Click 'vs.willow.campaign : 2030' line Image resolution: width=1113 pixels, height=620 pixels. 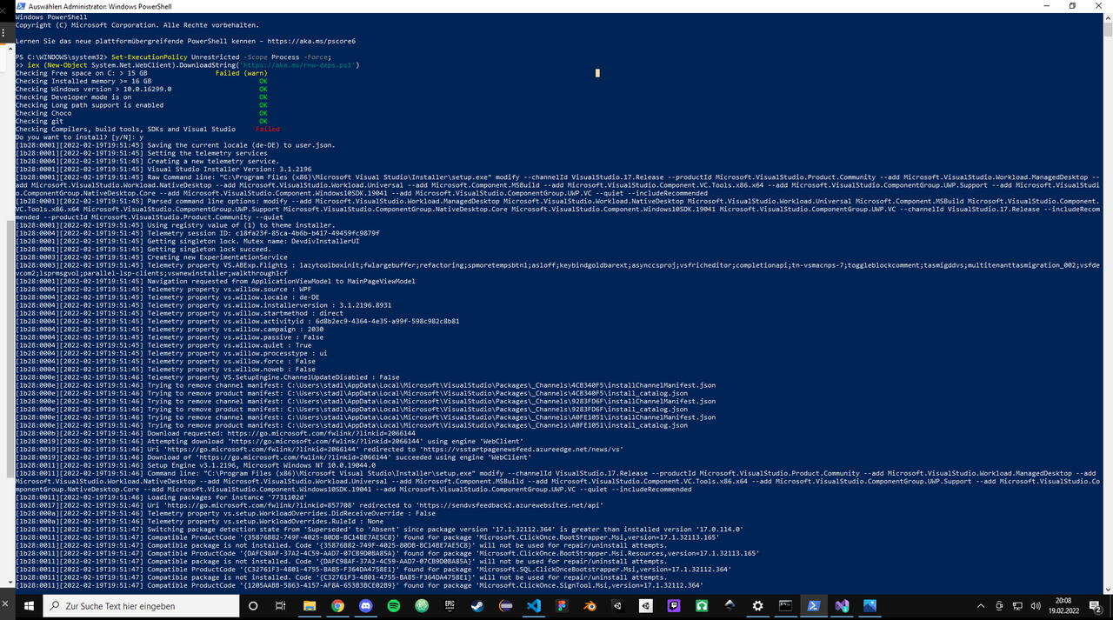click(170, 330)
